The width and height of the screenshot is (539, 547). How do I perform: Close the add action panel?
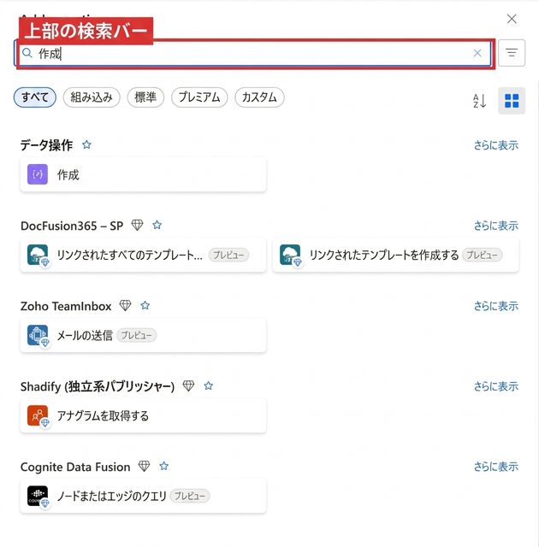(512, 19)
